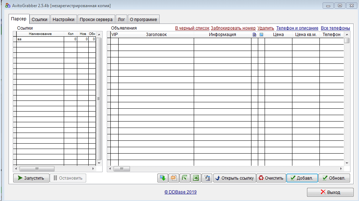
Task: Click the download images green arrow icon
Action: pos(163,178)
